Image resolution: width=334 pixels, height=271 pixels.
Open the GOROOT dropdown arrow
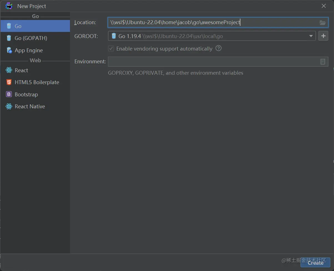[311, 36]
